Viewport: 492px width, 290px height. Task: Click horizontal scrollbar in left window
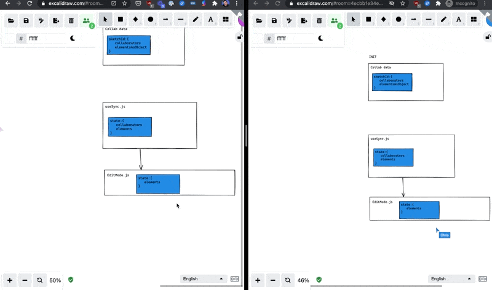pyautogui.click(x=201, y=286)
